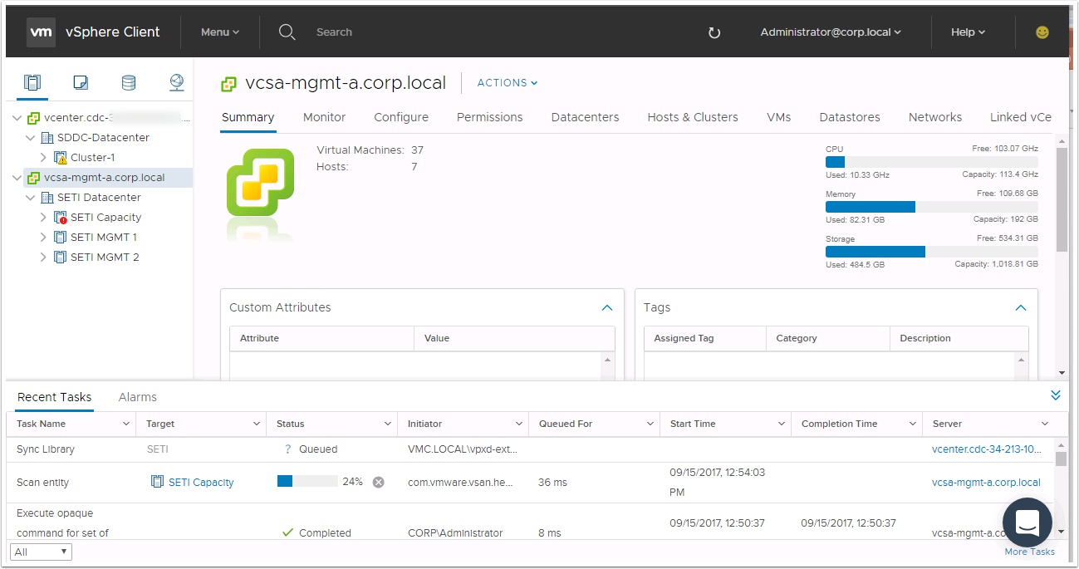Click the Storage usage bar
Image resolution: width=1079 pixels, height=569 pixels.
[932, 252]
